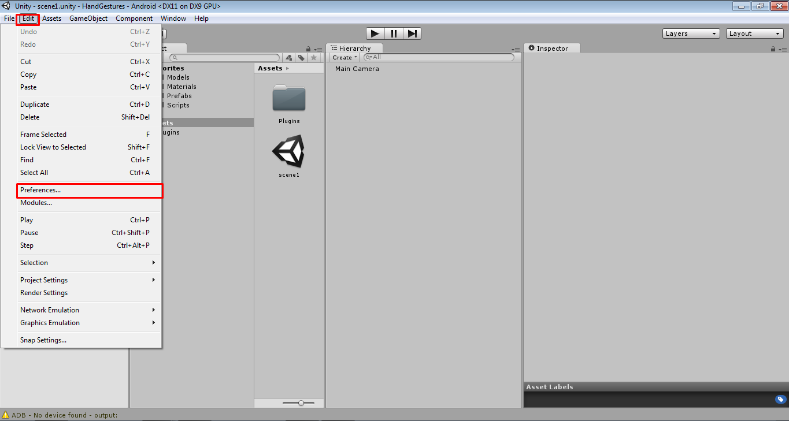
Task: Open the Window menu
Action: tap(173, 18)
